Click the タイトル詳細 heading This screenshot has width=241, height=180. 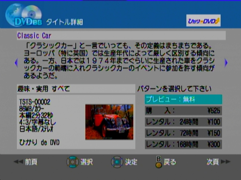64,22
